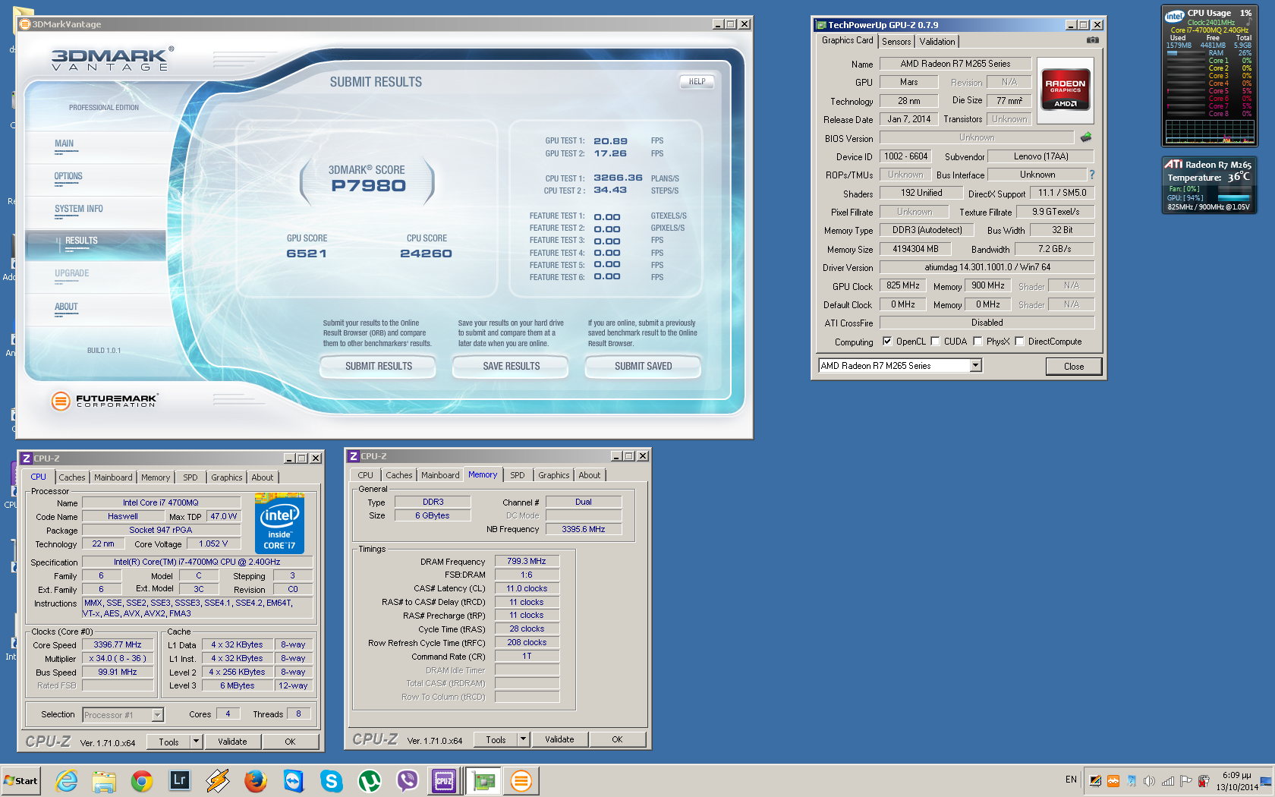Open Internet Explorer from taskbar

point(66,780)
